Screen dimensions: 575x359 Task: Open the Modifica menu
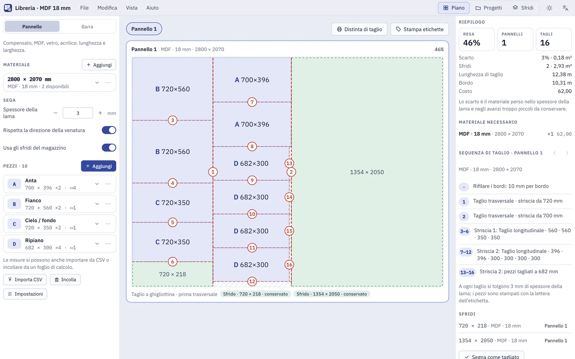point(107,8)
